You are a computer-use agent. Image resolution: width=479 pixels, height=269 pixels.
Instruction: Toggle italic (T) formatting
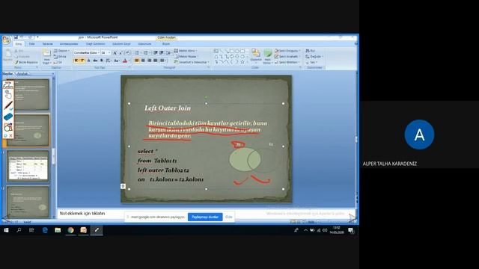[x=82, y=61]
